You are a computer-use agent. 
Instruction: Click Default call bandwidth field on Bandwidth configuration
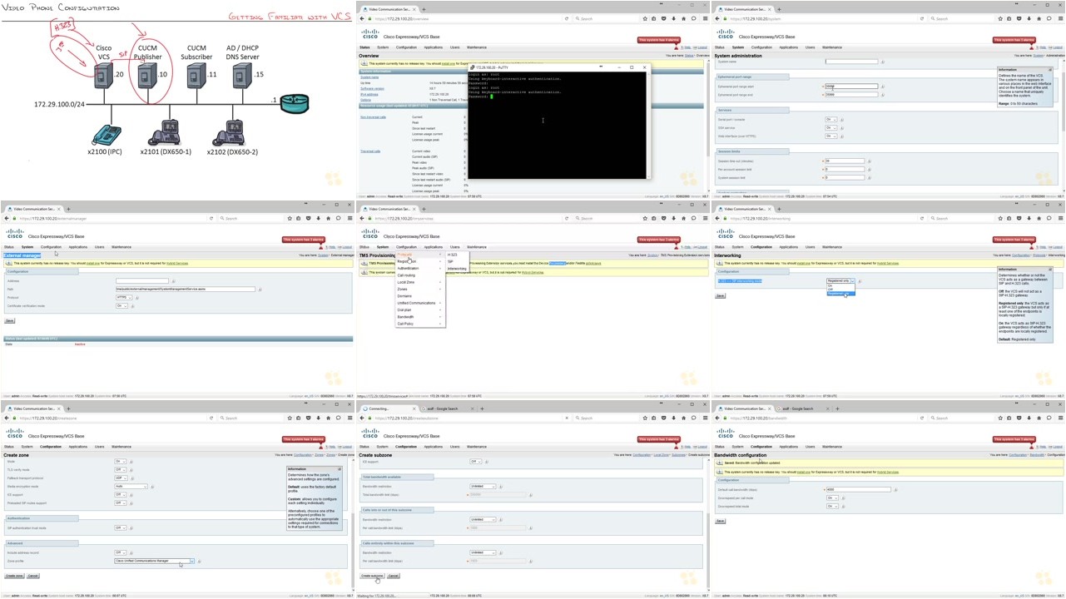pyautogui.click(x=858, y=489)
